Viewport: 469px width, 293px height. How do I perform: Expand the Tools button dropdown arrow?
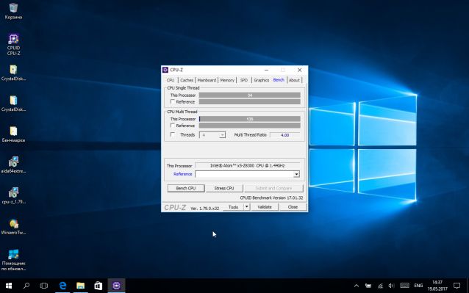[x=247, y=206]
